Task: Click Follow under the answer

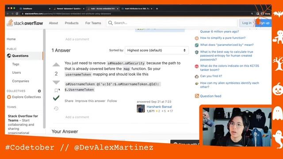Action: click(x=112, y=101)
